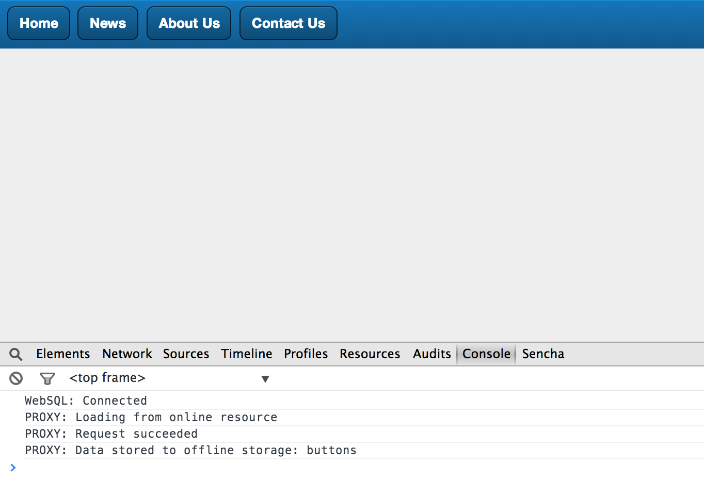The width and height of the screenshot is (704, 480).
Task: Switch to the Sources tab
Action: coord(186,354)
